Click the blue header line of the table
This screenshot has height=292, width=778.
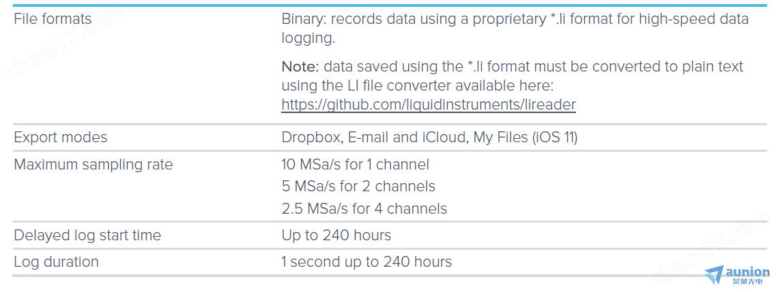pos(389,5)
